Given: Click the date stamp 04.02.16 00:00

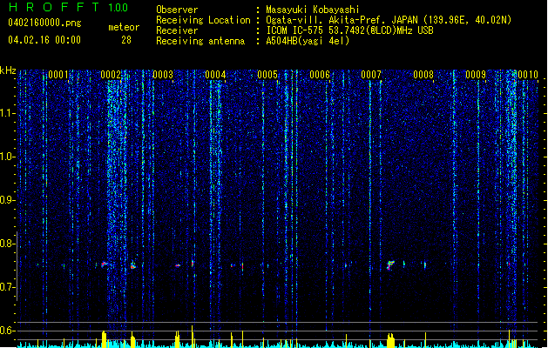Looking at the screenshot, I should coord(44,40).
